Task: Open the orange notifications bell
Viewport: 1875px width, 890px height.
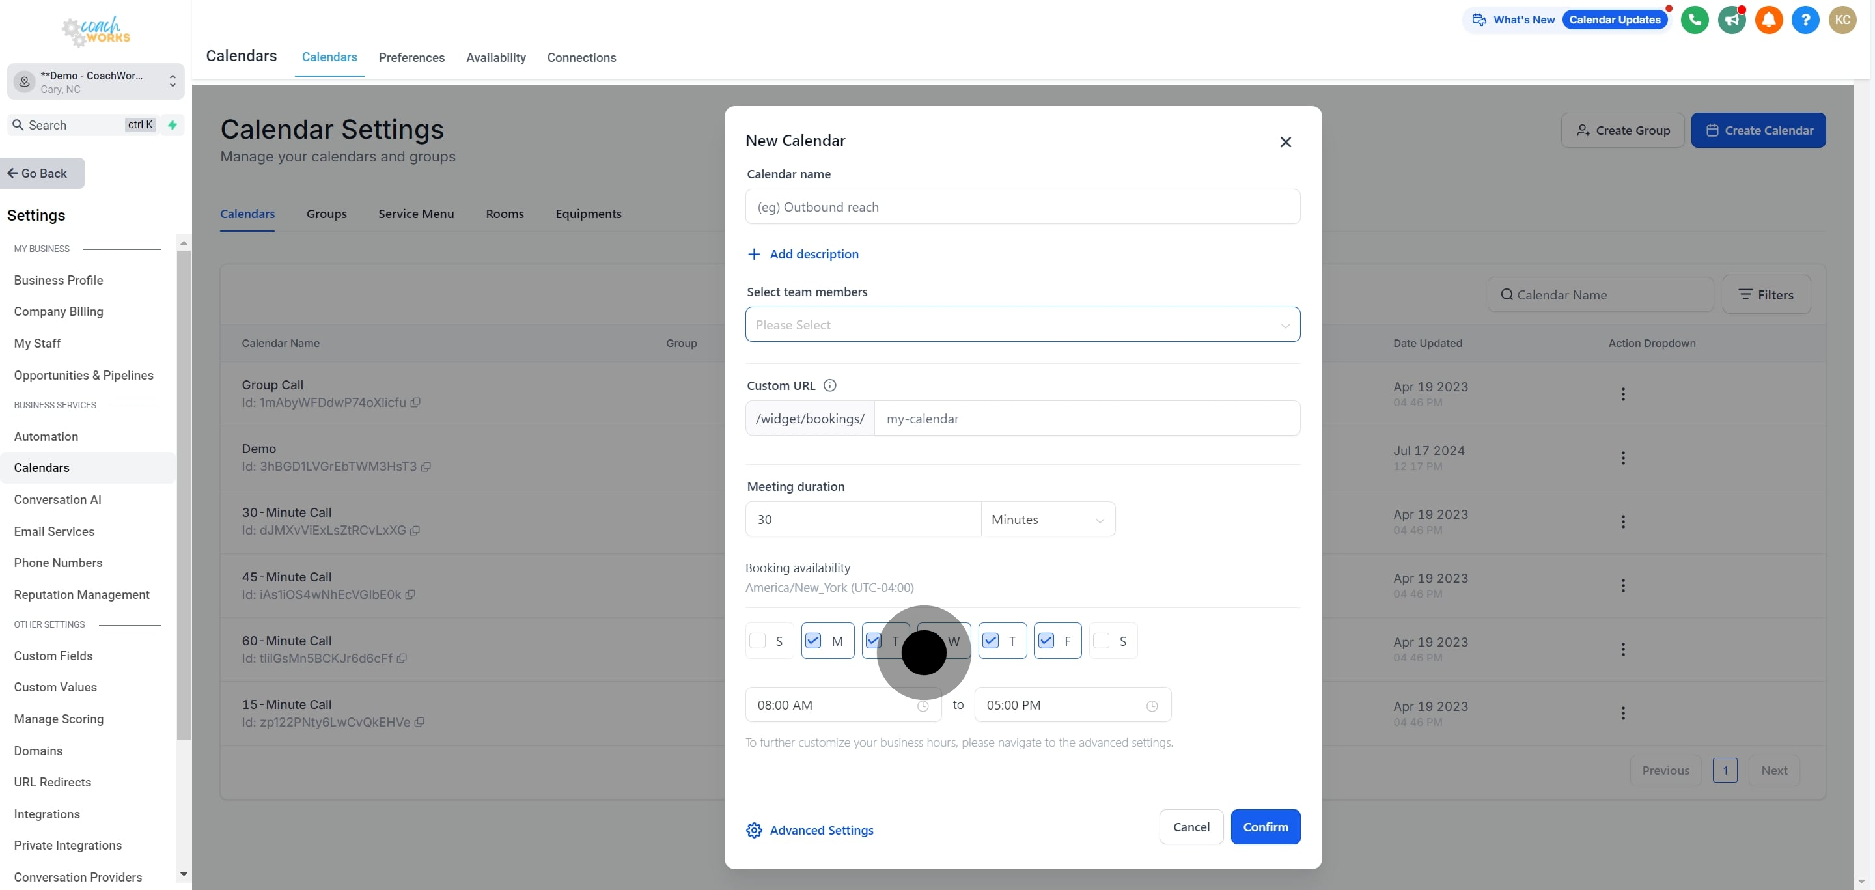Action: pos(1769,20)
